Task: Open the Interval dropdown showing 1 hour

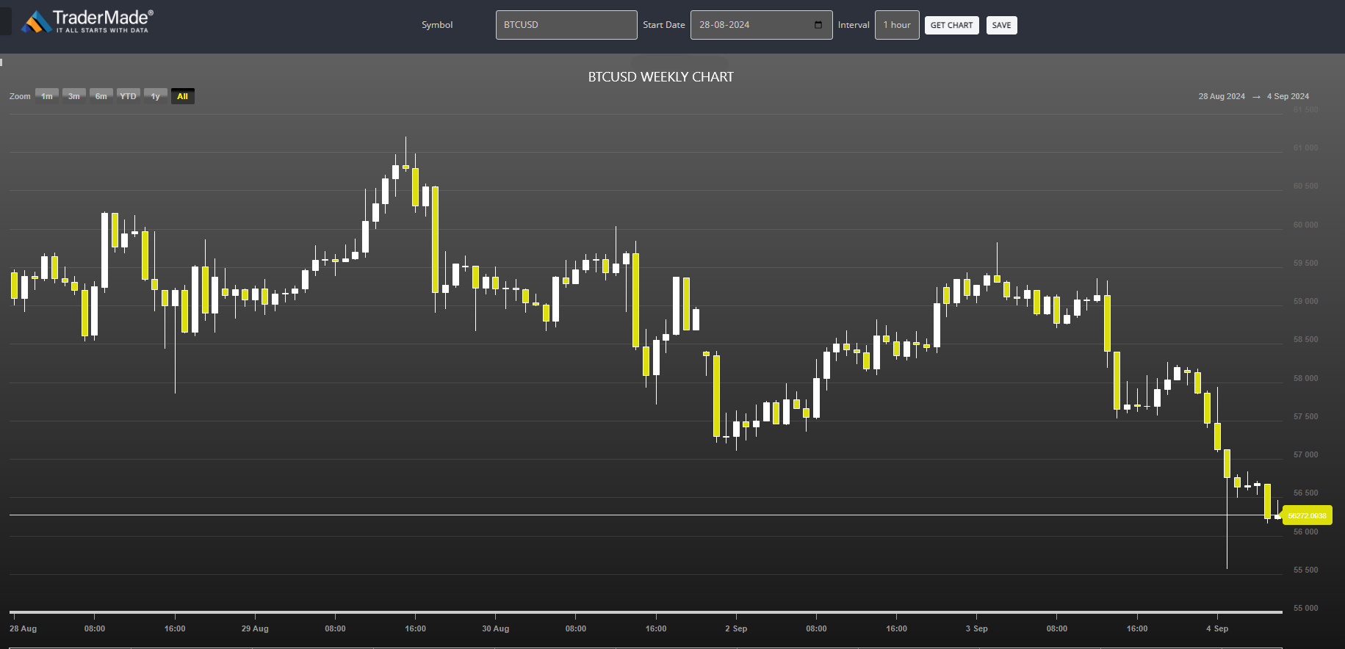Action: 897,25
